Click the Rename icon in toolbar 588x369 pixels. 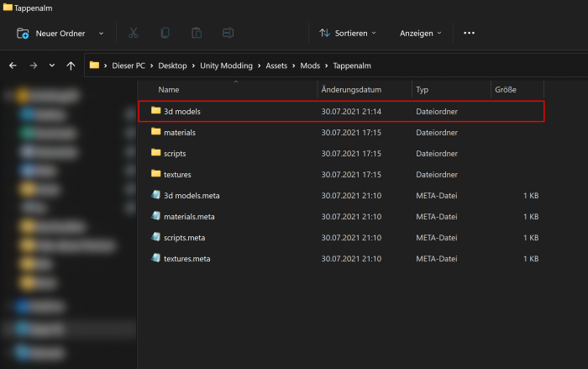pyautogui.click(x=227, y=33)
